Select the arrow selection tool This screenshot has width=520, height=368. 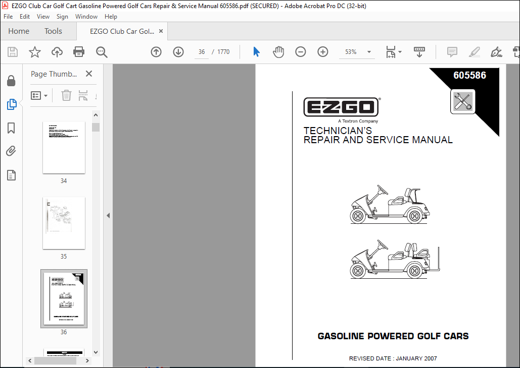tap(256, 52)
